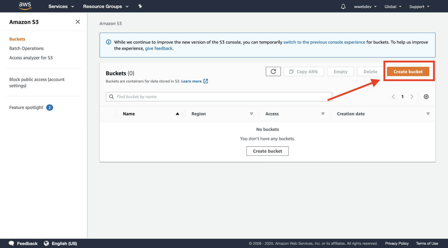
Task: Click page number 1 in pagination
Action: pos(402,97)
